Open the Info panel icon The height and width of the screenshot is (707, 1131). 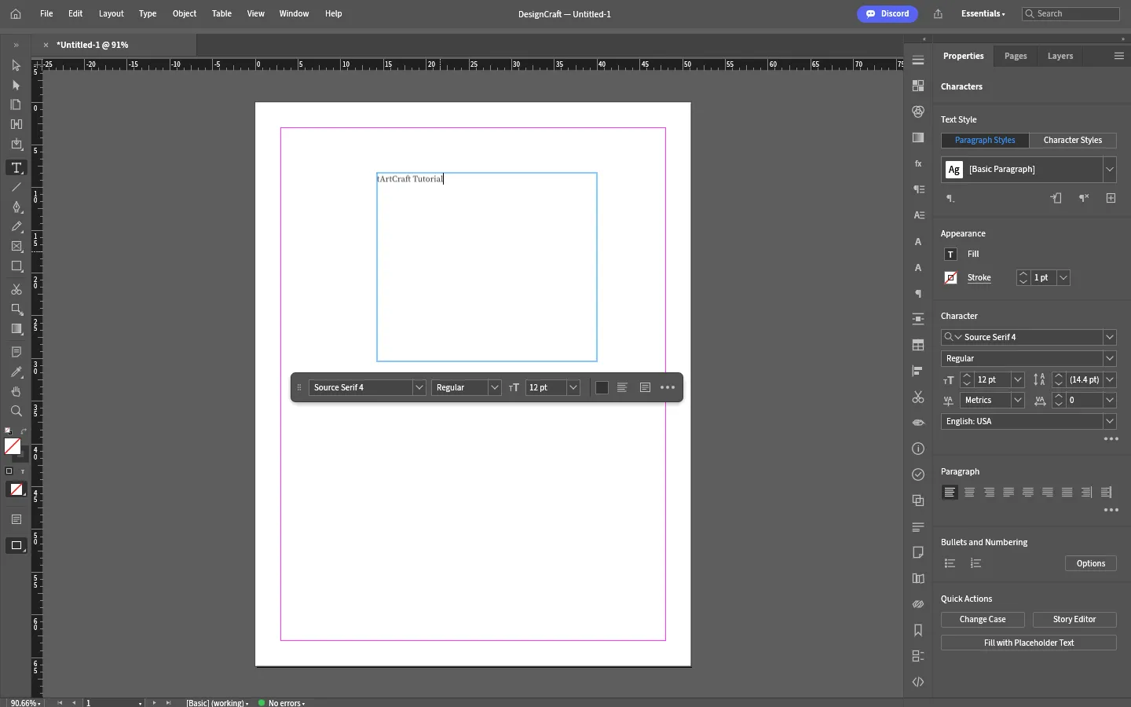coord(919,449)
